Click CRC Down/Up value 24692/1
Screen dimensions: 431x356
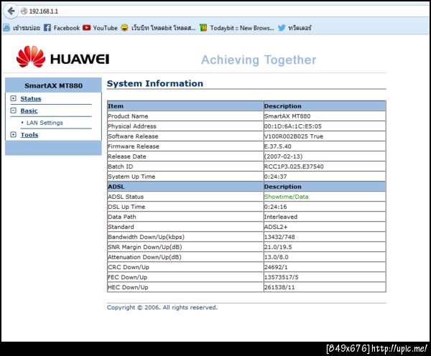click(276, 267)
